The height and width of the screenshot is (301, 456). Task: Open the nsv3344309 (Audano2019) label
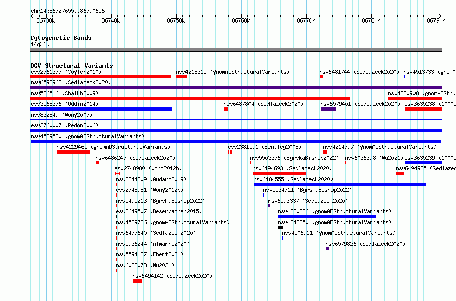[x=151, y=179]
